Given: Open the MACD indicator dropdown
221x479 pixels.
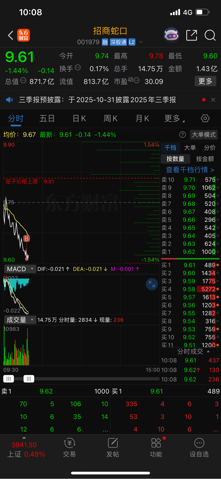Looking at the screenshot, I should click(x=20, y=269).
